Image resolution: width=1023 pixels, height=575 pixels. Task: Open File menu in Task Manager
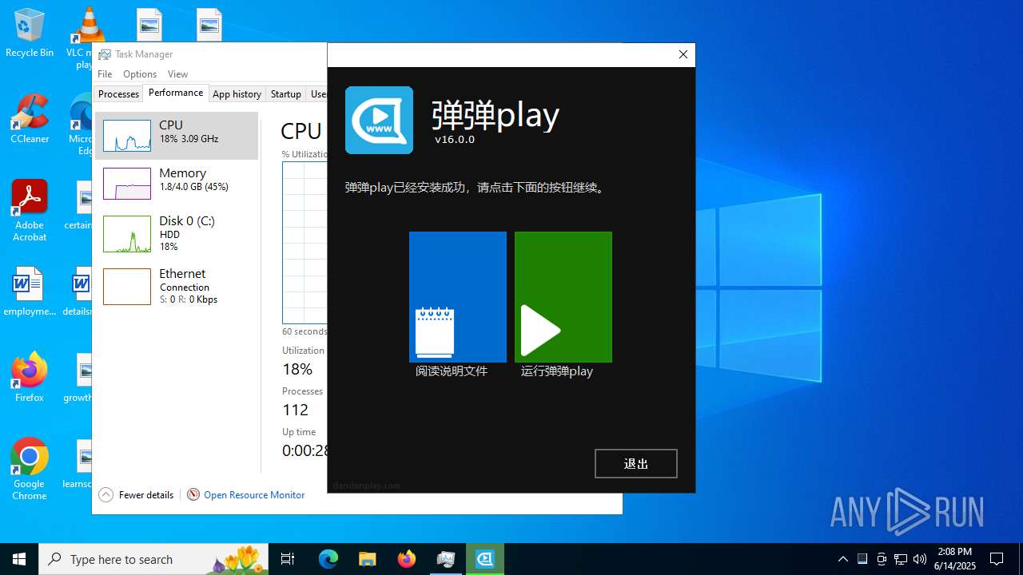click(105, 73)
